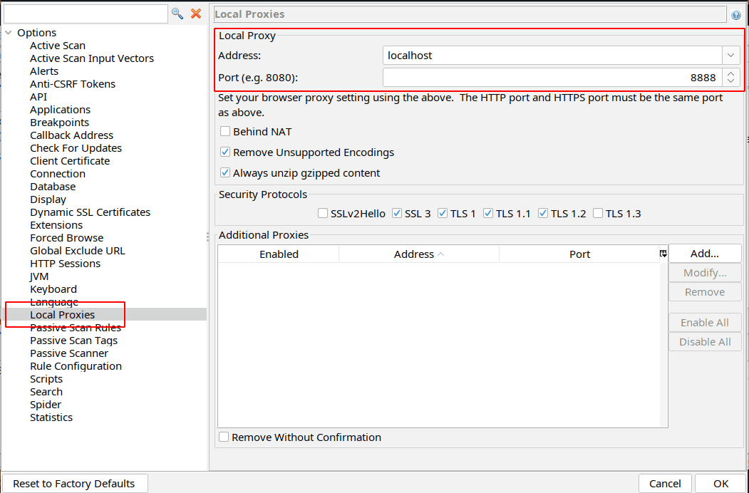This screenshot has height=493, width=749.
Task: Select Spider in the options tree
Action: pos(46,404)
